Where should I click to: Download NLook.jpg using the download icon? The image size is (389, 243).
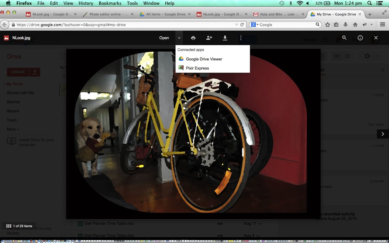pyautogui.click(x=225, y=38)
